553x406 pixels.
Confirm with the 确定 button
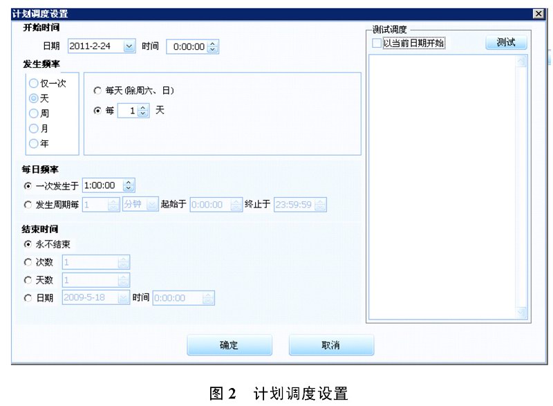[229, 344]
